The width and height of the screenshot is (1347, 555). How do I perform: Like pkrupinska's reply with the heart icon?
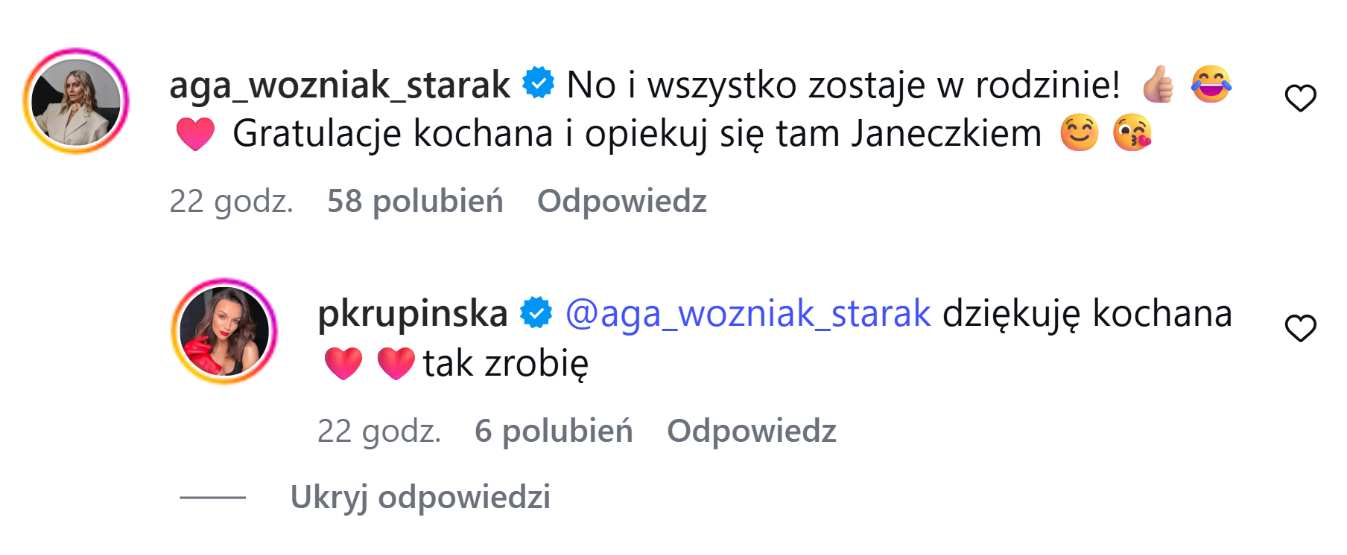pyautogui.click(x=1300, y=328)
